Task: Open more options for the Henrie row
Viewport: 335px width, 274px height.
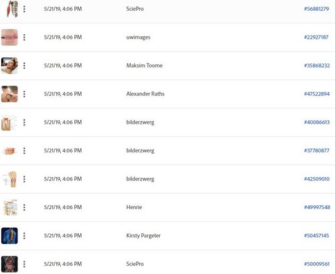Action: click(24, 207)
